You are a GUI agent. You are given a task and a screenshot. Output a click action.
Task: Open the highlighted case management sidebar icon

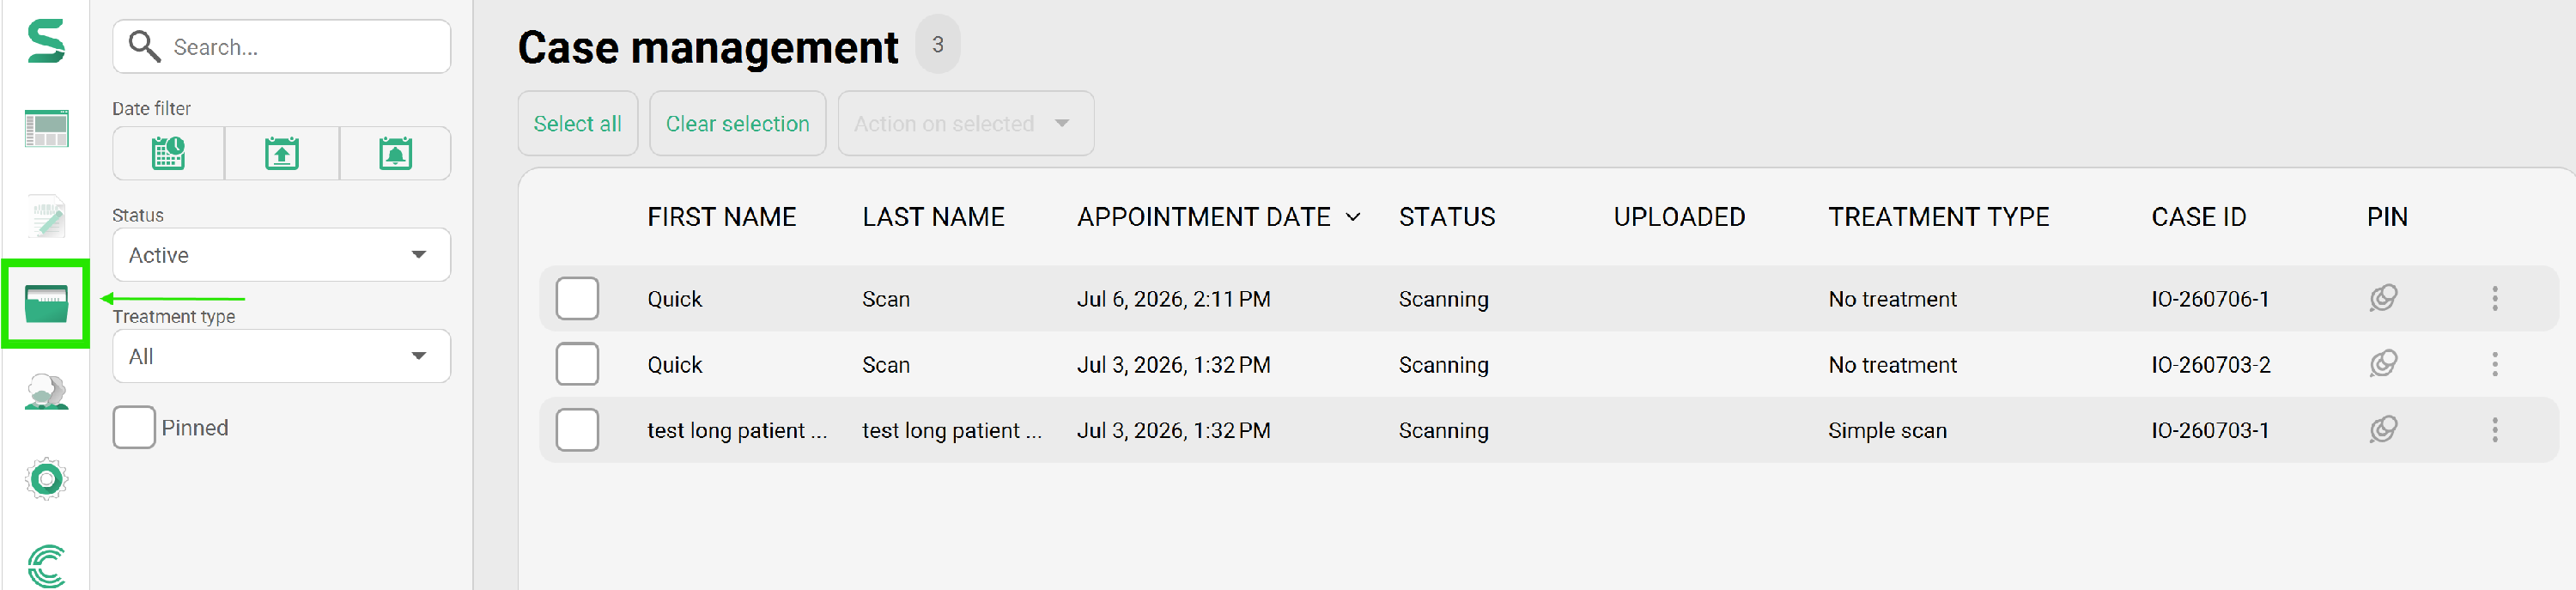pos(46,303)
